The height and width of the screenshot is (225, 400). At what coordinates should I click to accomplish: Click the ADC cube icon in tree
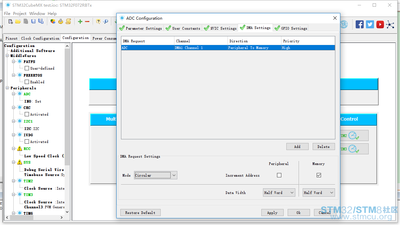pyautogui.click(x=20, y=94)
